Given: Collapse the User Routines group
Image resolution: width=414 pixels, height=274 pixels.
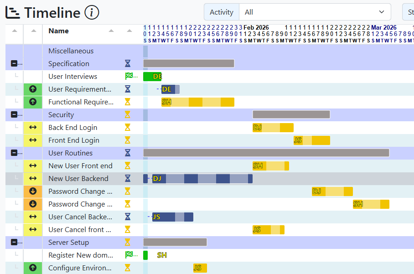Looking at the screenshot, I should pyautogui.click(x=14, y=153).
